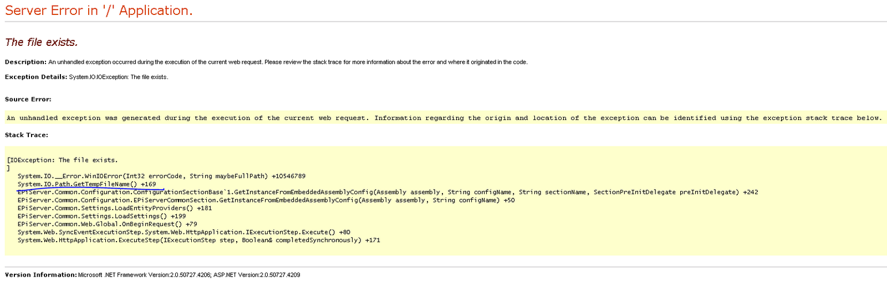Select the .NET Framework version 2.0.50727.4206 text
Image resolution: width=887 pixels, height=287 pixels.
coord(144,275)
